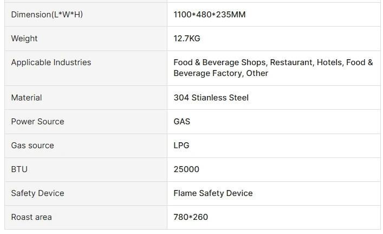Click the Applicable Industries label
Image resolution: width=383 pixels, height=234 pixels.
[51, 62]
